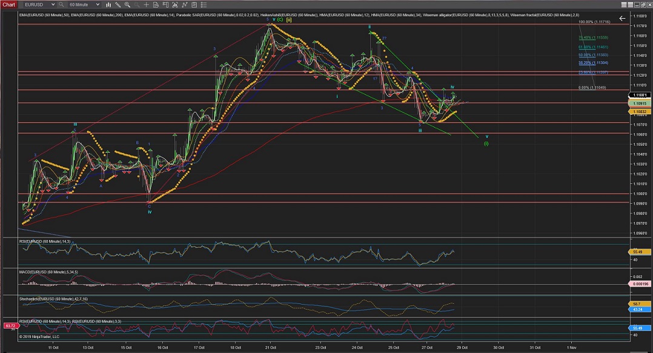Click the 1.10915 price marker on axis
This screenshot has width=653, height=353.
[x=640, y=103]
